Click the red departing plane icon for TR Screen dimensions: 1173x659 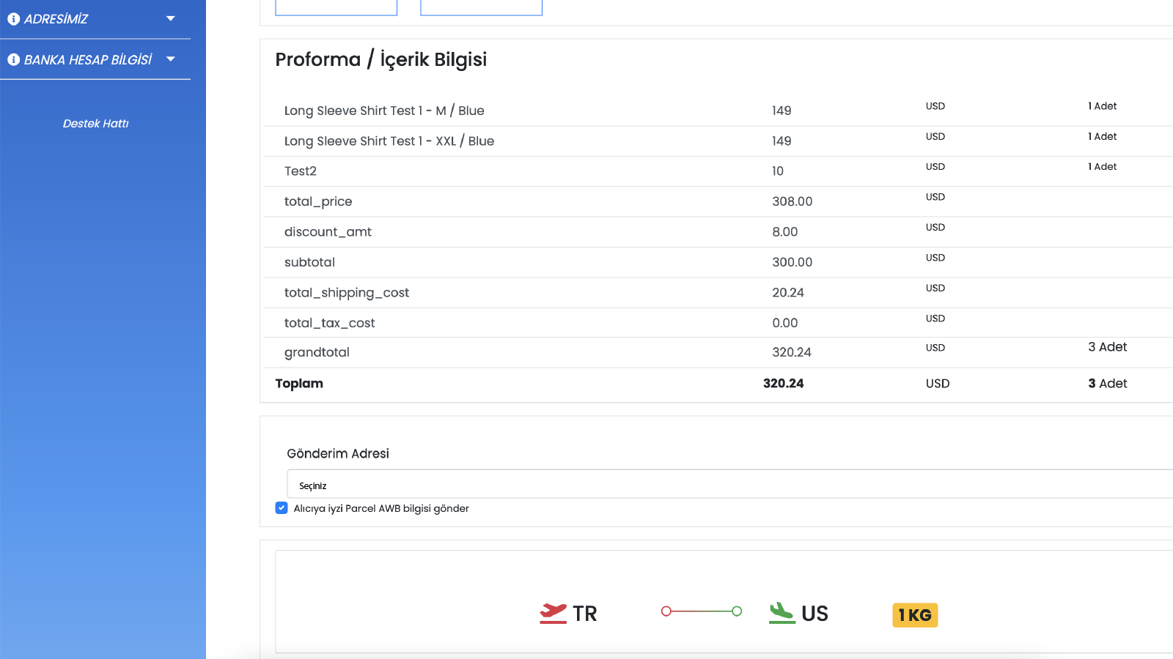coord(554,614)
